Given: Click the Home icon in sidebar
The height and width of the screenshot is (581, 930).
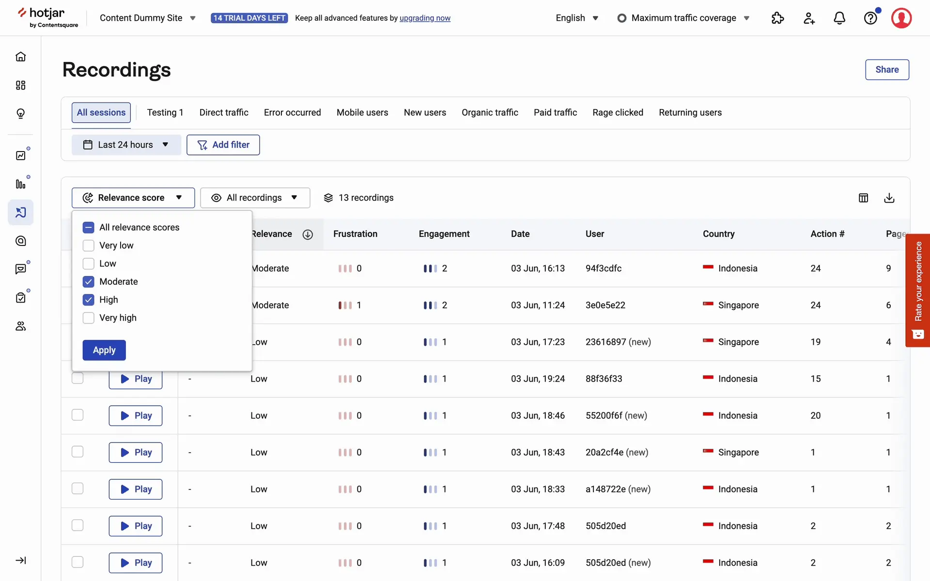Looking at the screenshot, I should pos(20,57).
